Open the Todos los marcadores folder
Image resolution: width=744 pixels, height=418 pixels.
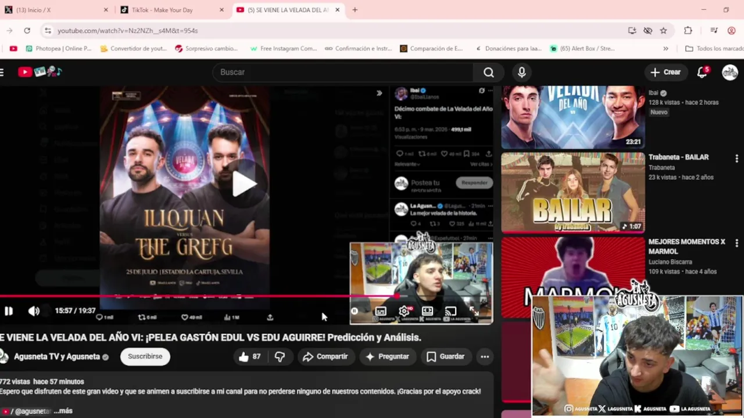(x=714, y=49)
